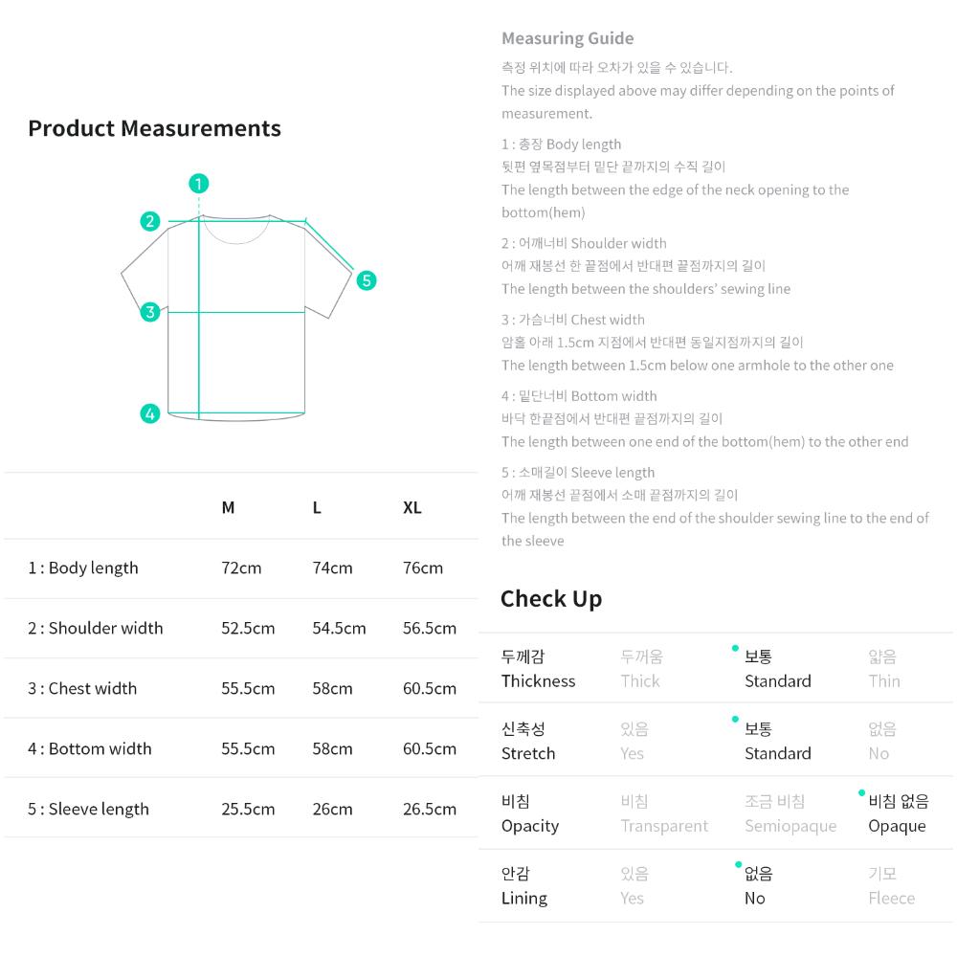Click the XL size column header

[x=412, y=508]
